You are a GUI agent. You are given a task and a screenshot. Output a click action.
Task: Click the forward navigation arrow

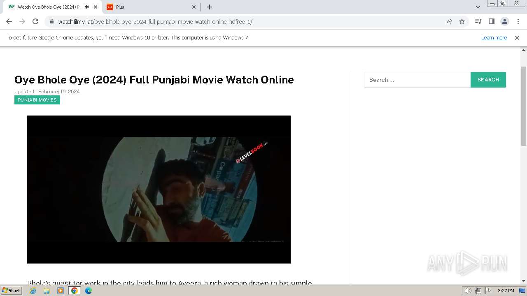pos(22,21)
